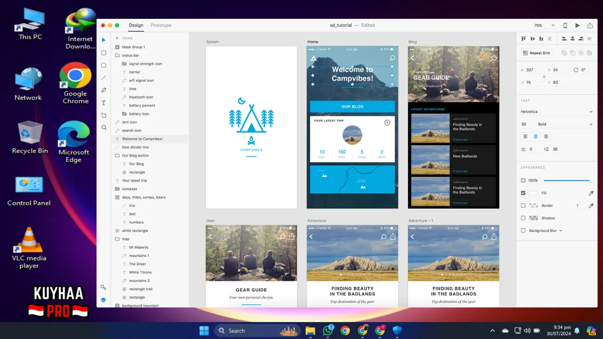Viewport: 603px width, 339px height.
Task: Switch to the Prototype tab
Action: [161, 25]
